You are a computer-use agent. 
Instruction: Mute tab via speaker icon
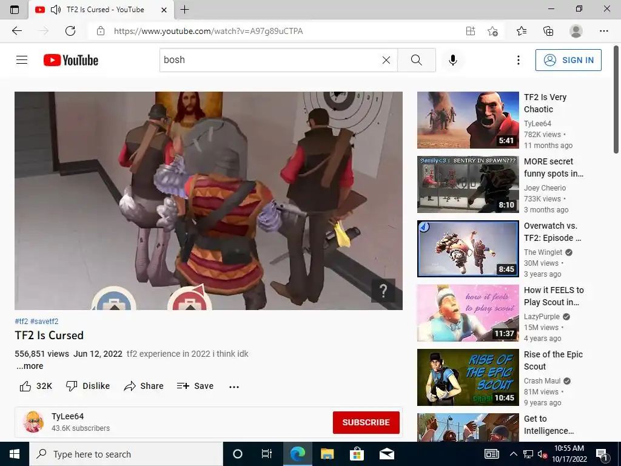(x=56, y=10)
